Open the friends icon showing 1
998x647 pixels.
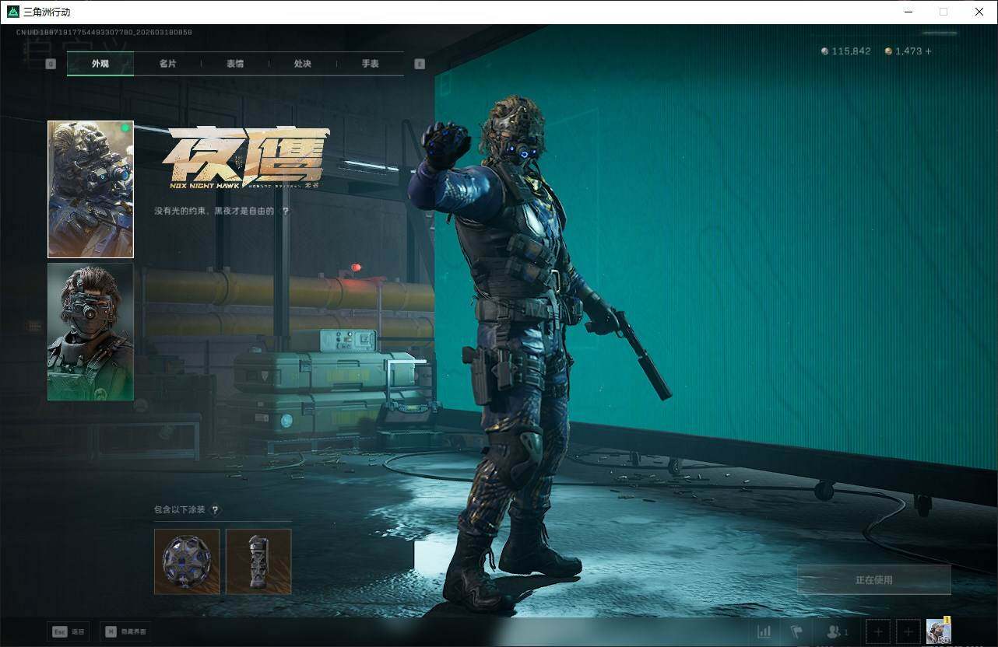pyautogui.click(x=838, y=631)
